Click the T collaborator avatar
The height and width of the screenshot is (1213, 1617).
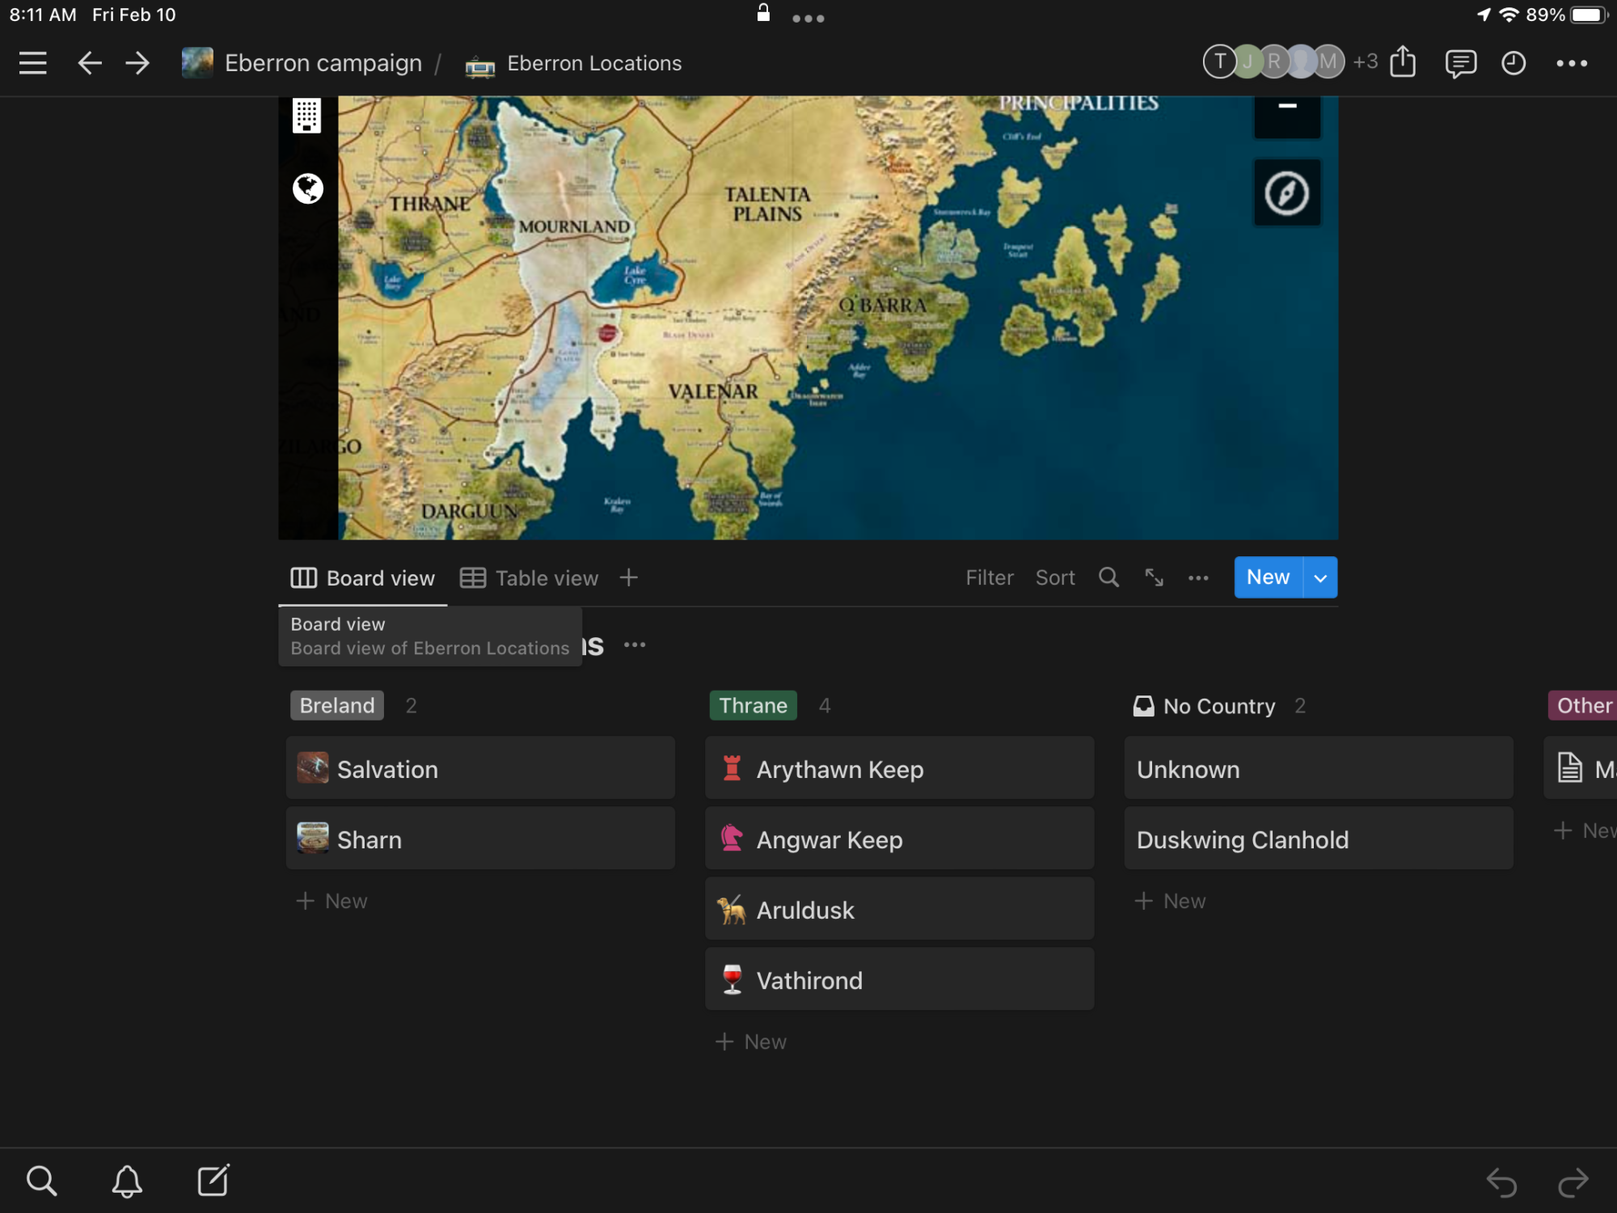coord(1219,61)
